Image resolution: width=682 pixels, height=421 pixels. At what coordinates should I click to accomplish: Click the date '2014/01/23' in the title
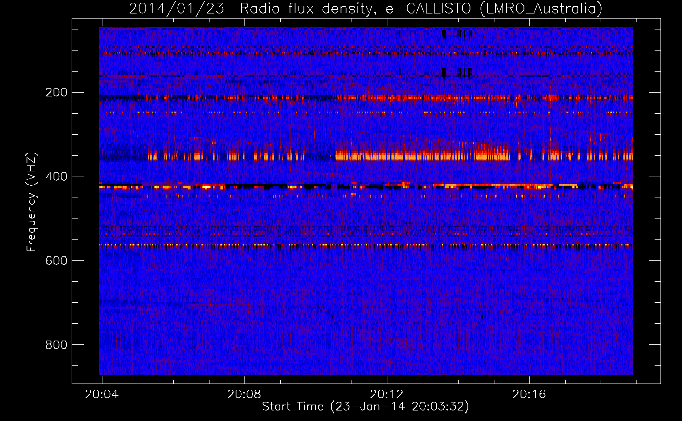tap(177, 8)
